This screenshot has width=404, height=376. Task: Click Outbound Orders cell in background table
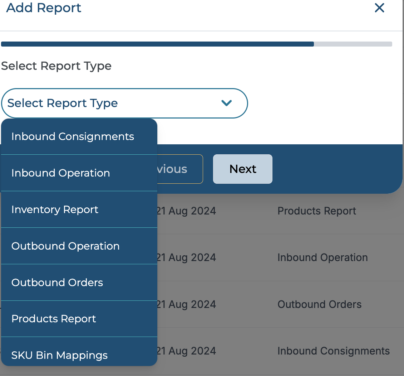(x=319, y=304)
